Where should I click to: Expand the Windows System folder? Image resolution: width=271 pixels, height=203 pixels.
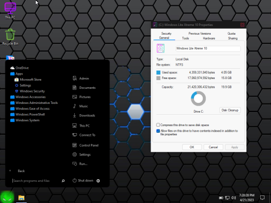pyautogui.click(x=25, y=120)
